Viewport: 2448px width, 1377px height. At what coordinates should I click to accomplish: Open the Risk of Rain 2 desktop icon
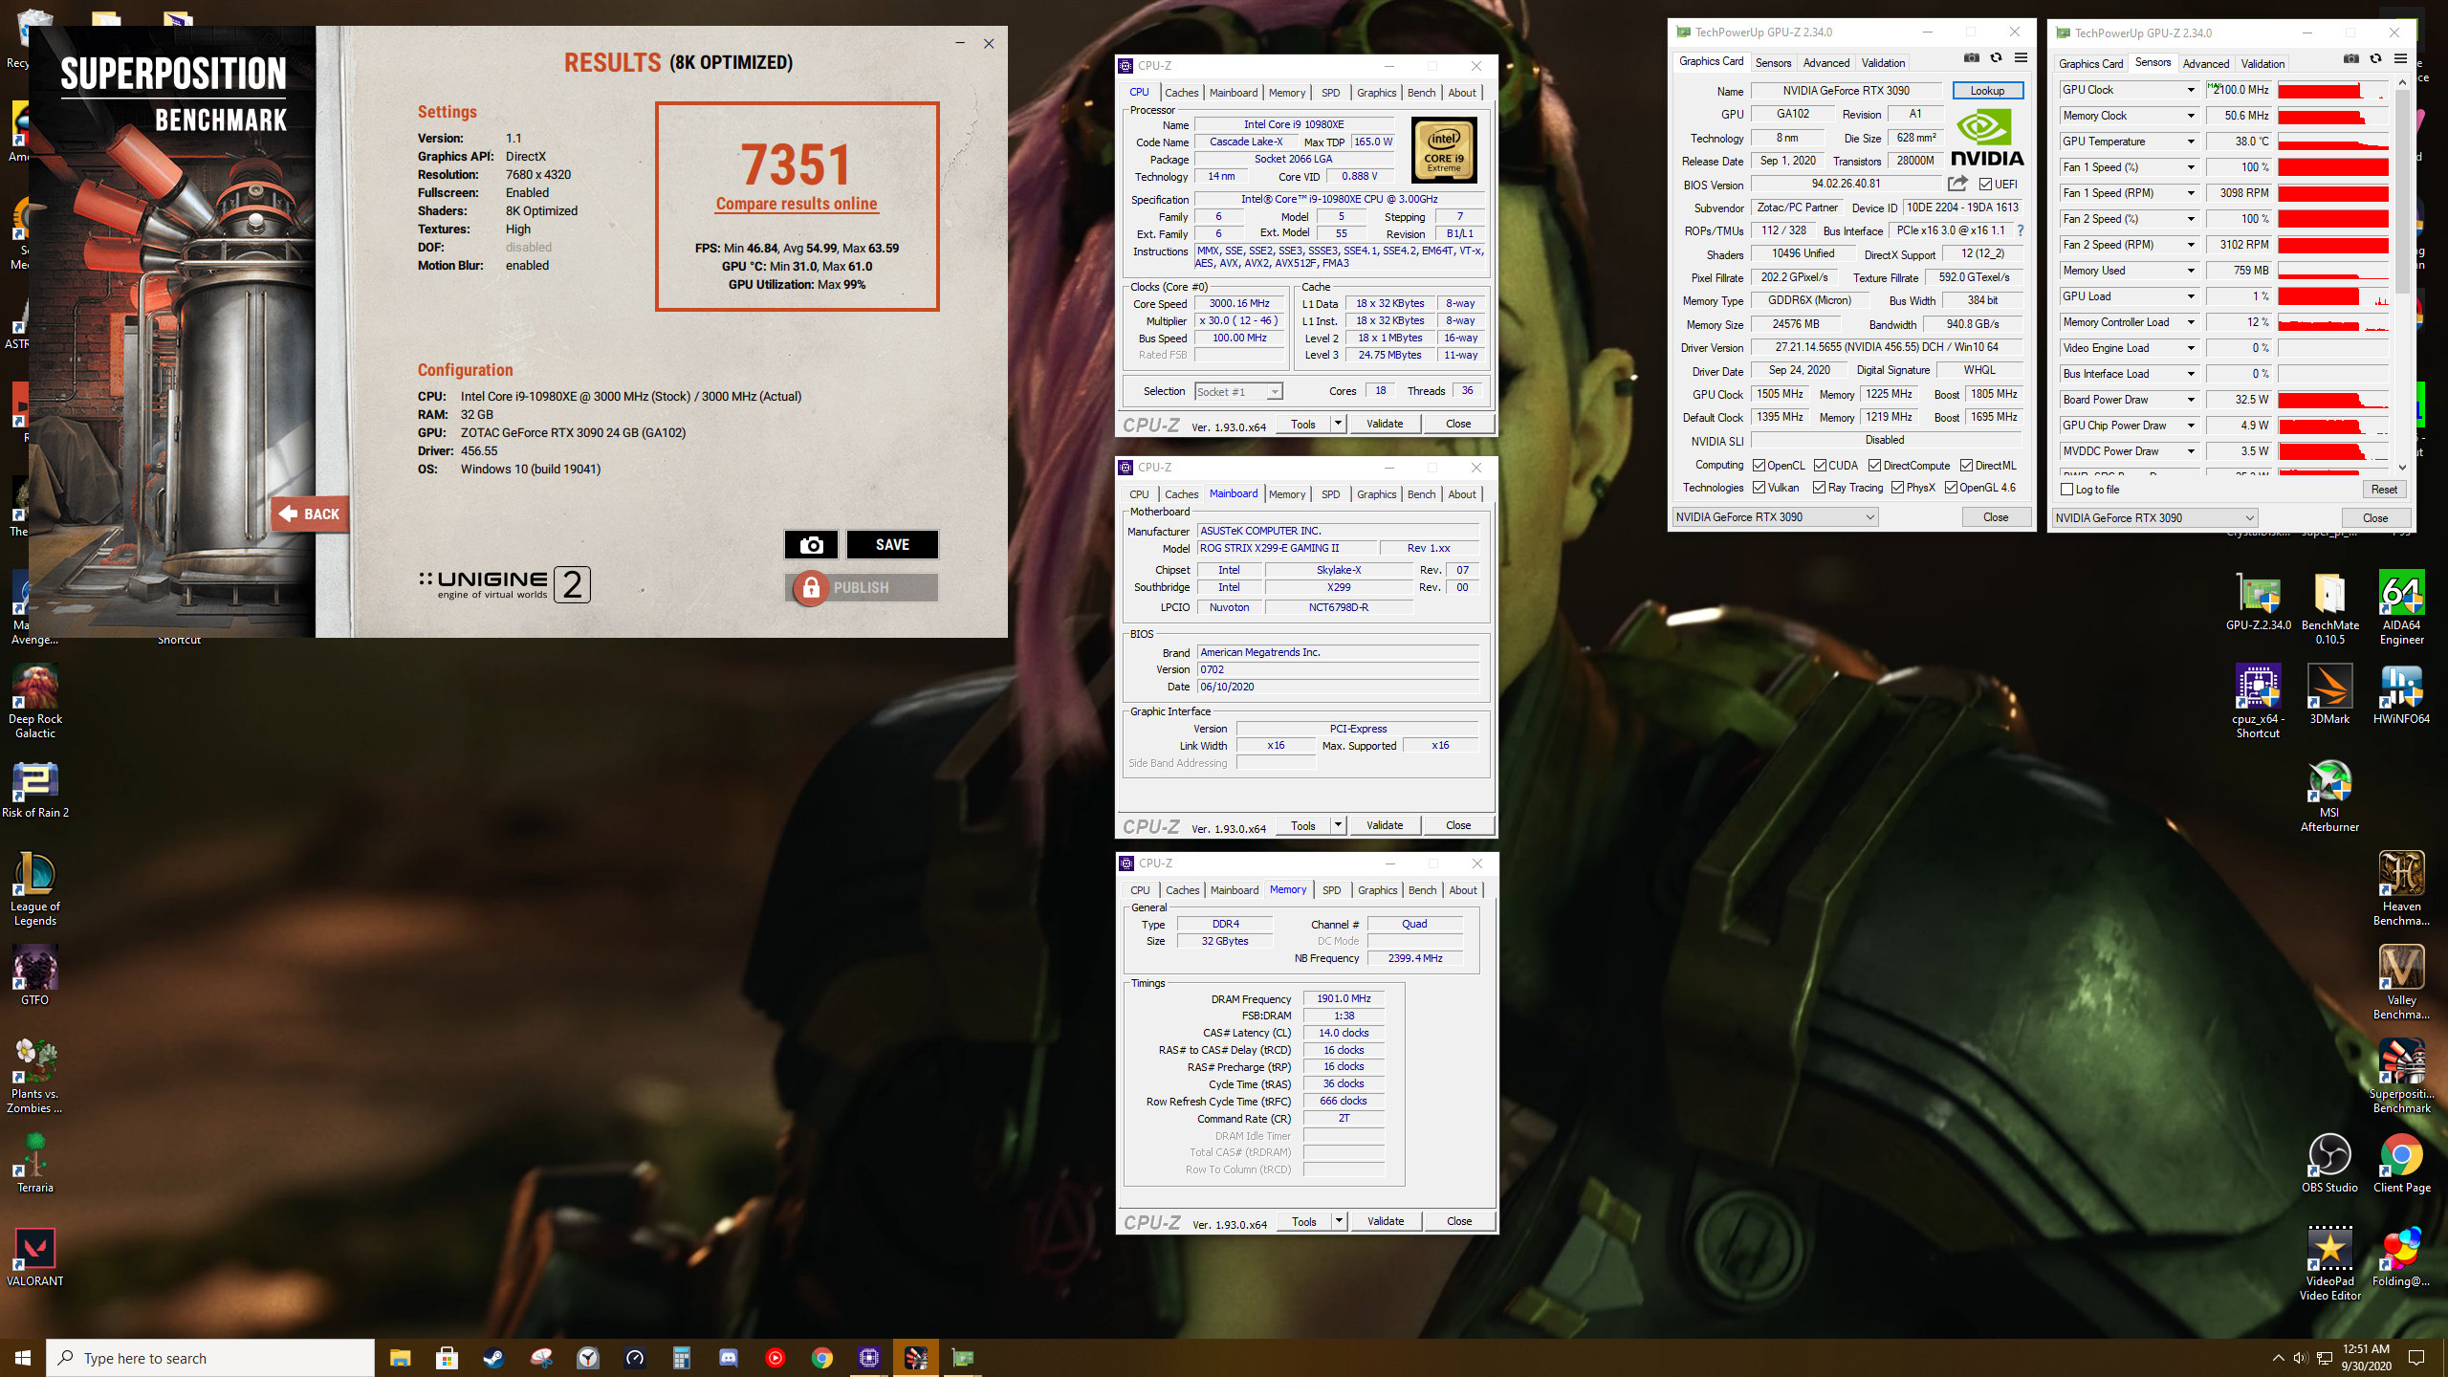click(x=35, y=789)
